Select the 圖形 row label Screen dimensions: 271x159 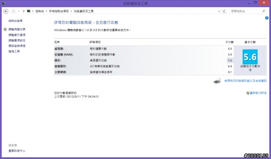coord(58,60)
